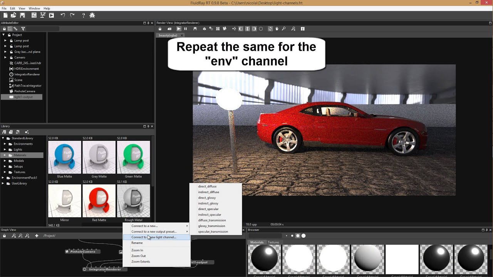Toggle the Graph View lock icon

click(x=4, y=235)
